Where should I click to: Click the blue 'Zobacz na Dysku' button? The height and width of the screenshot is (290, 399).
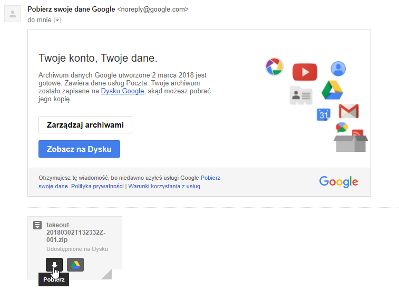point(80,149)
